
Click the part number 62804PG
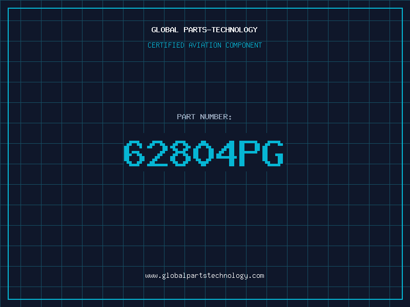click(203, 153)
